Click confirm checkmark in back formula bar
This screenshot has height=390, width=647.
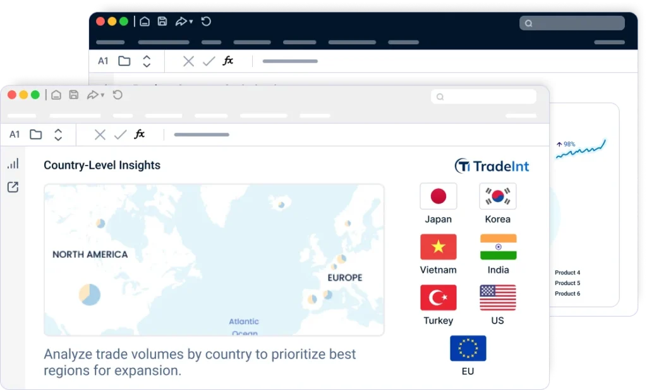pos(209,61)
